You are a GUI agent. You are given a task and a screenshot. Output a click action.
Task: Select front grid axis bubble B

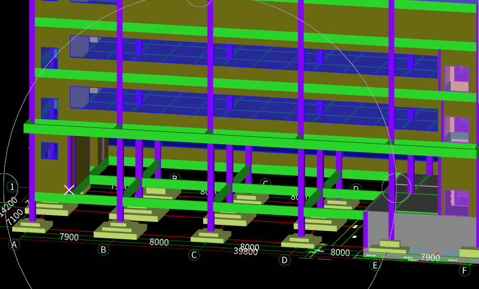click(x=103, y=250)
